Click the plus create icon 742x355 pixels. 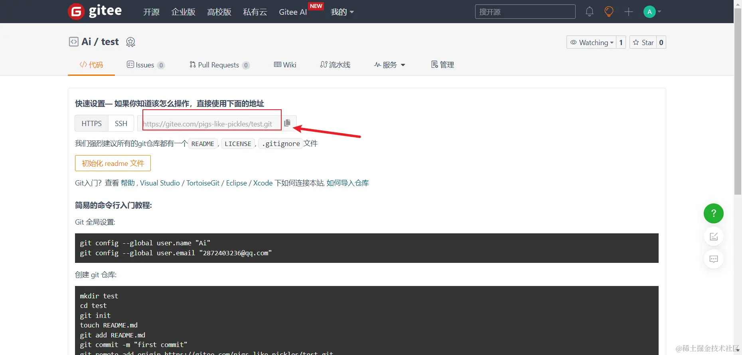click(629, 12)
